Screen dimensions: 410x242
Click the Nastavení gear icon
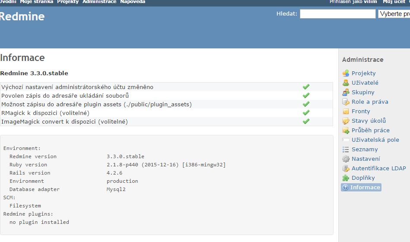point(346,159)
